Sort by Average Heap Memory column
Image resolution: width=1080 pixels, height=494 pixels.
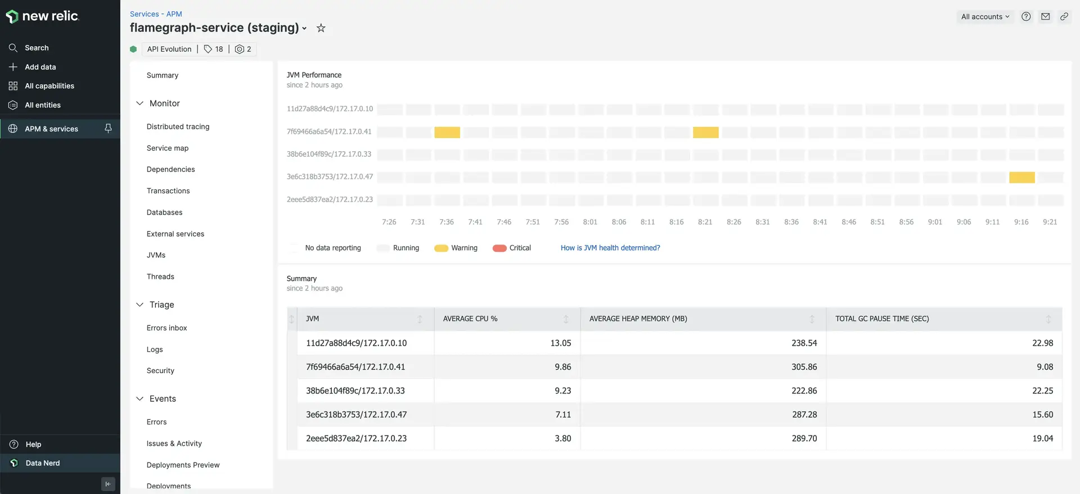pos(812,319)
